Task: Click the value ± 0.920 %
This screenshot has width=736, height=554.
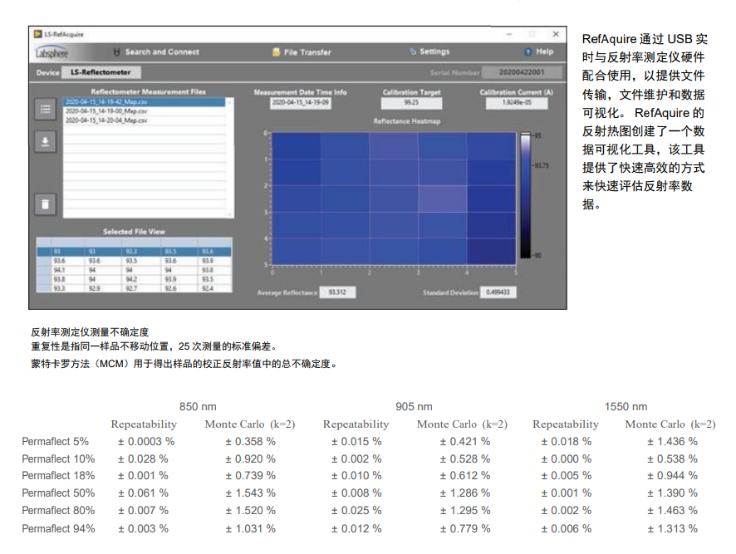Action: pos(250,458)
